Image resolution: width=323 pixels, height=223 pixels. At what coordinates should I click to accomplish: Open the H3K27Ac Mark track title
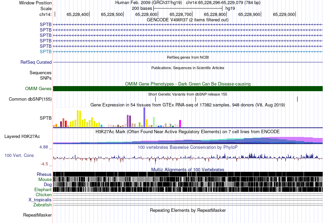point(188,131)
